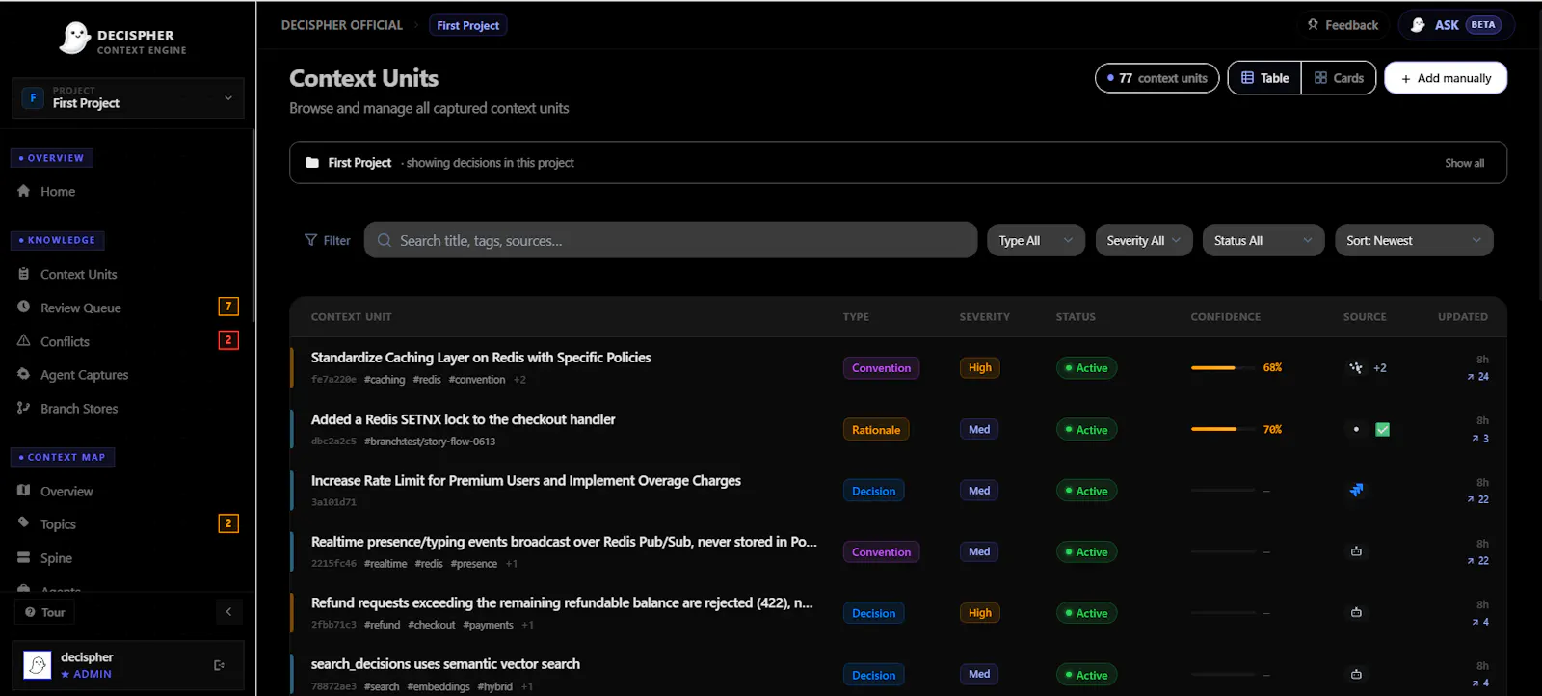Click blue source icon in Rate Limit row

1356,490
